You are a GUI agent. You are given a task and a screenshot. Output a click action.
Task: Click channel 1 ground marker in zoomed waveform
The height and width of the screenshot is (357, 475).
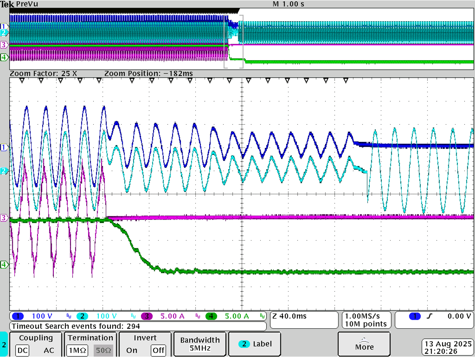pos(4,147)
